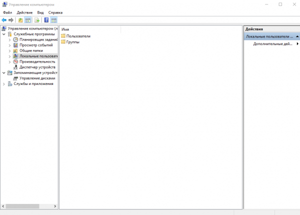
Task: Expand the Производительность node
Action: click(9, 62)
